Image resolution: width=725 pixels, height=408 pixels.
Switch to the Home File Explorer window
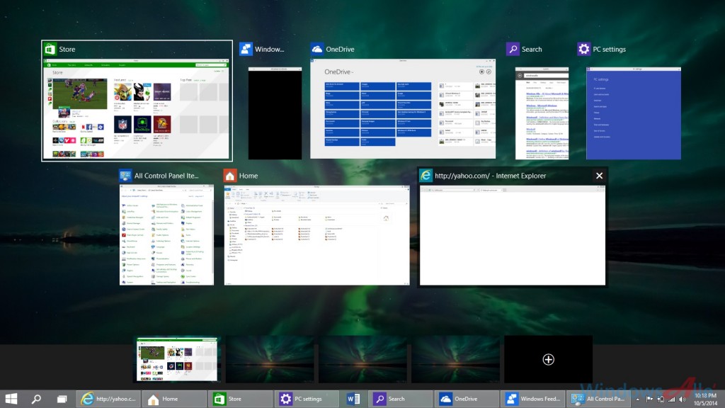pyautogui.click(x=316, y=235)
